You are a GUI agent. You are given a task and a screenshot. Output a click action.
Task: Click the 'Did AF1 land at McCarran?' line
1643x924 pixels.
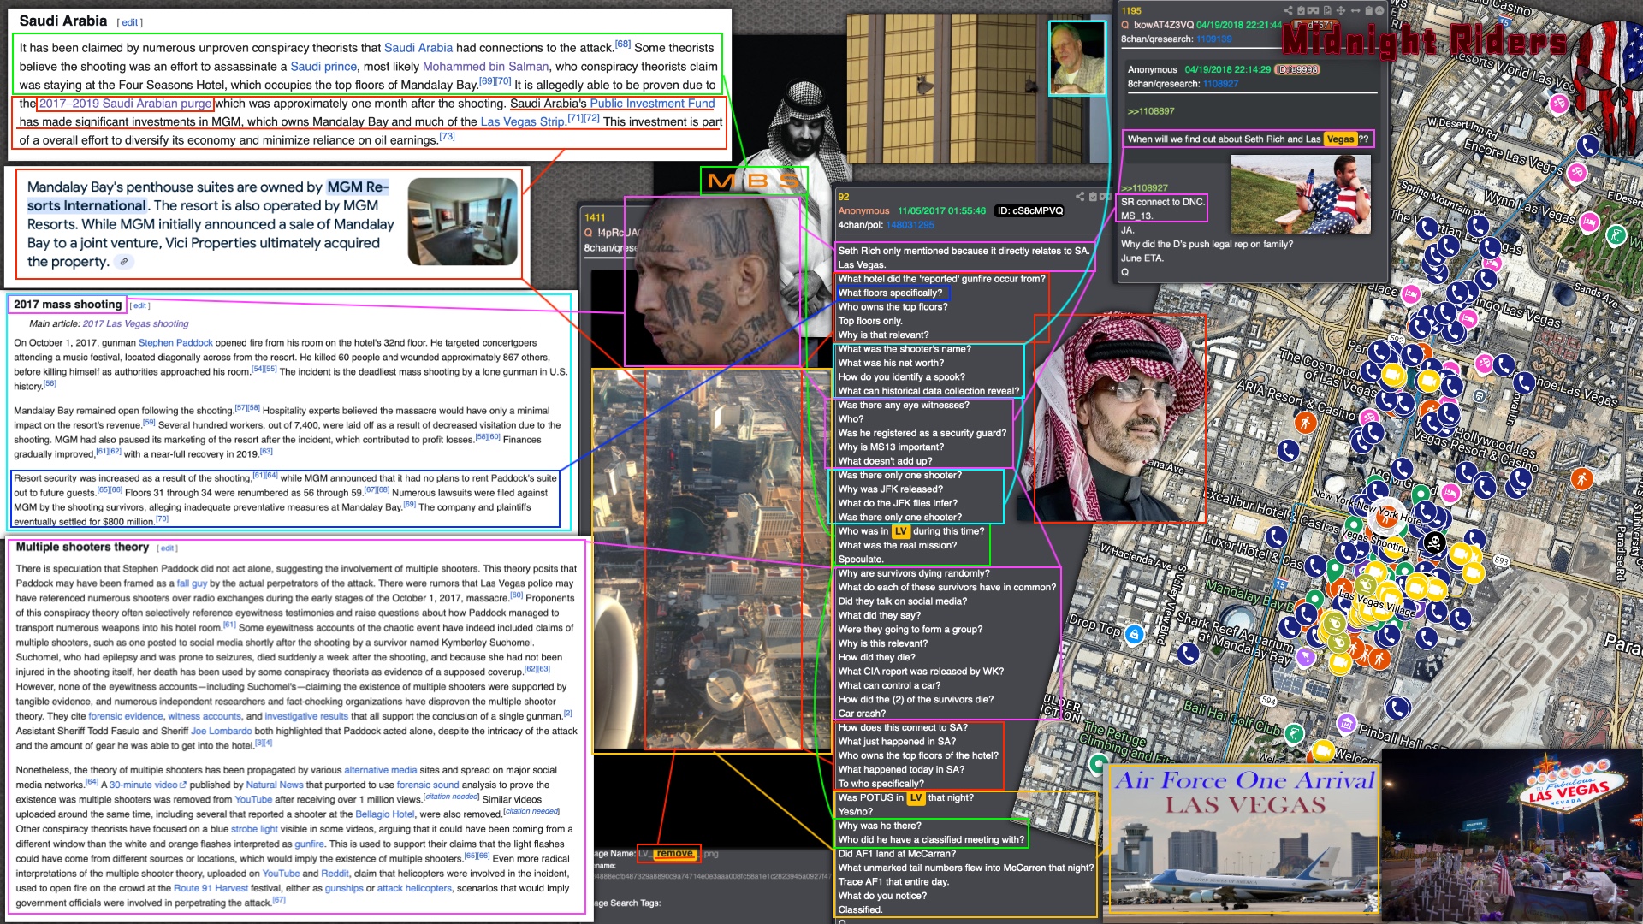pyautogui.click(x=897, y=853)
